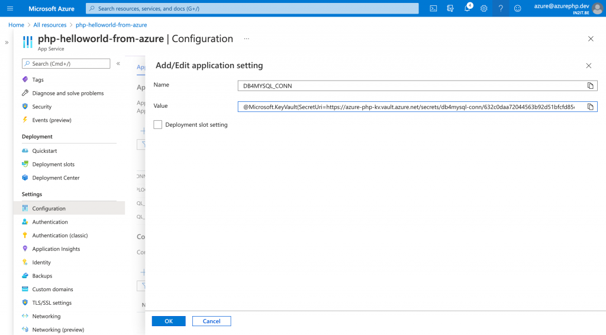
Task: Click the Cancel button
Action: [x=211, y=321]
